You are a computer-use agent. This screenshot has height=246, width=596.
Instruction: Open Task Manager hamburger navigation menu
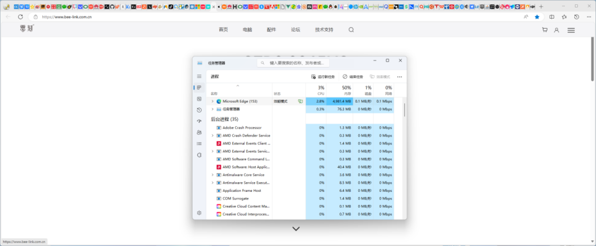(x=199, y=76)
